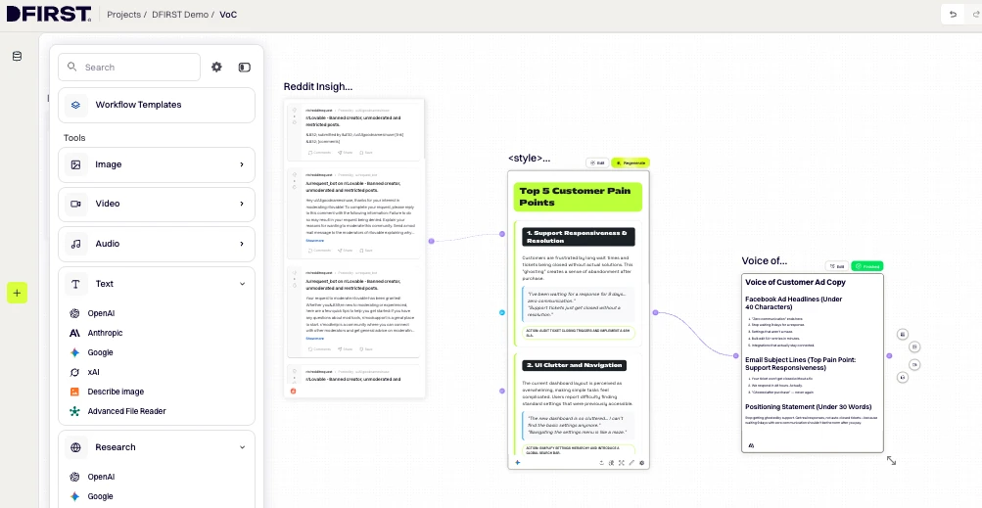Select Google under Research tools

(100, 496)
